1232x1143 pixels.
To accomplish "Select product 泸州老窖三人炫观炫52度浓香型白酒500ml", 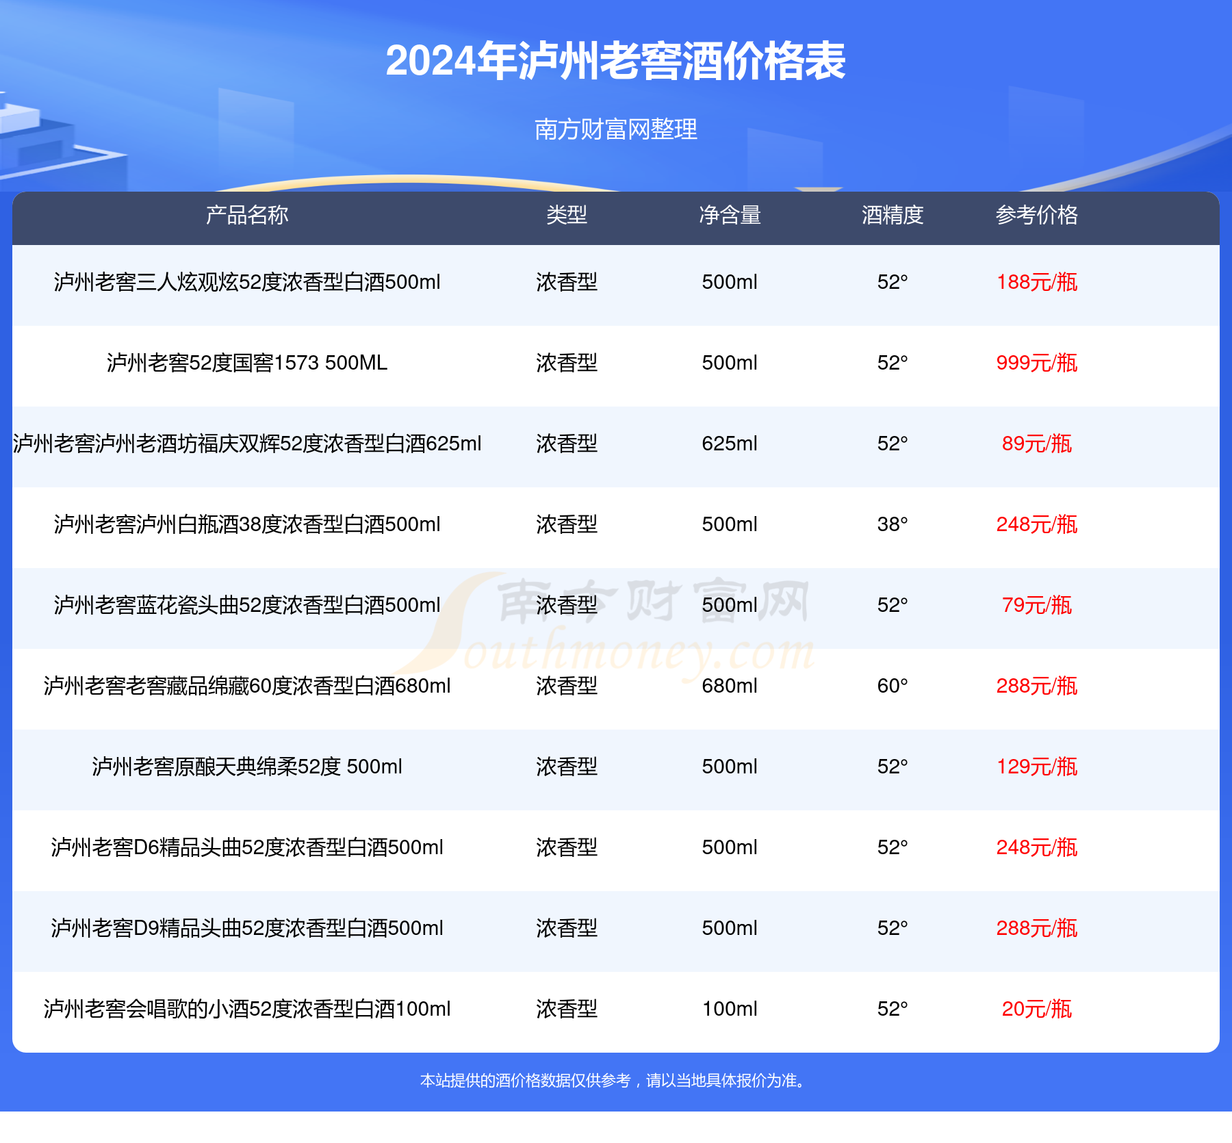I will click(x=247, y=282).
